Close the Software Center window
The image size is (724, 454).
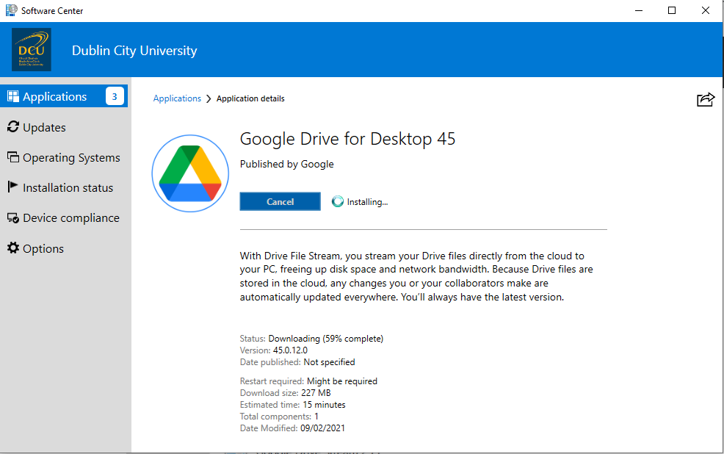pos(706,10)
